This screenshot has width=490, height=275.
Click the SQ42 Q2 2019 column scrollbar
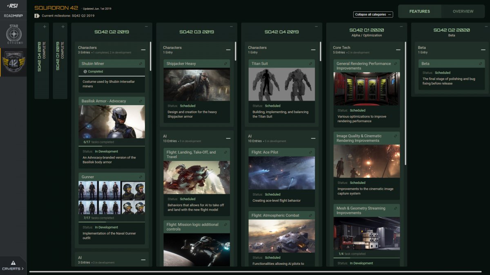coord(151,56)
